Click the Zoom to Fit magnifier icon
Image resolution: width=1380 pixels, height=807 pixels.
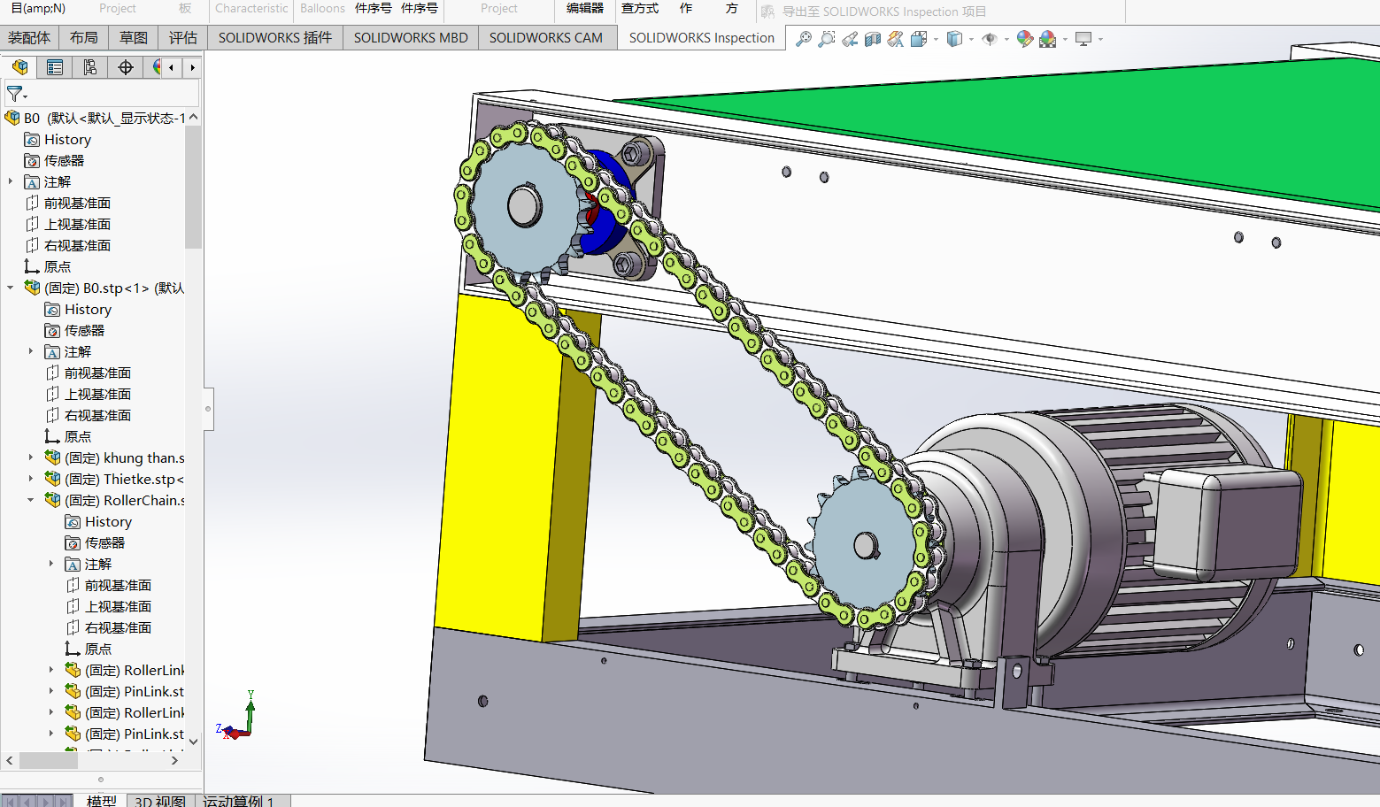[x=804, y=39]
